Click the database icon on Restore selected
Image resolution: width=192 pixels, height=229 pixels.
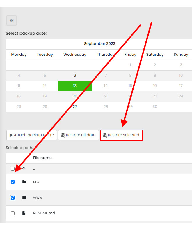pos(105,135)
